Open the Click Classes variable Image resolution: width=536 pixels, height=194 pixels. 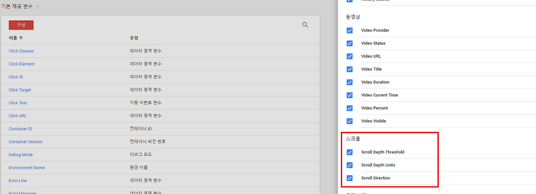21,51
